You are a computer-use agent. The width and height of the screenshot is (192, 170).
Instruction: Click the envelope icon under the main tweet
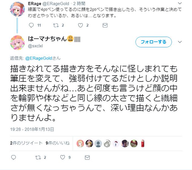coord(87,158)
